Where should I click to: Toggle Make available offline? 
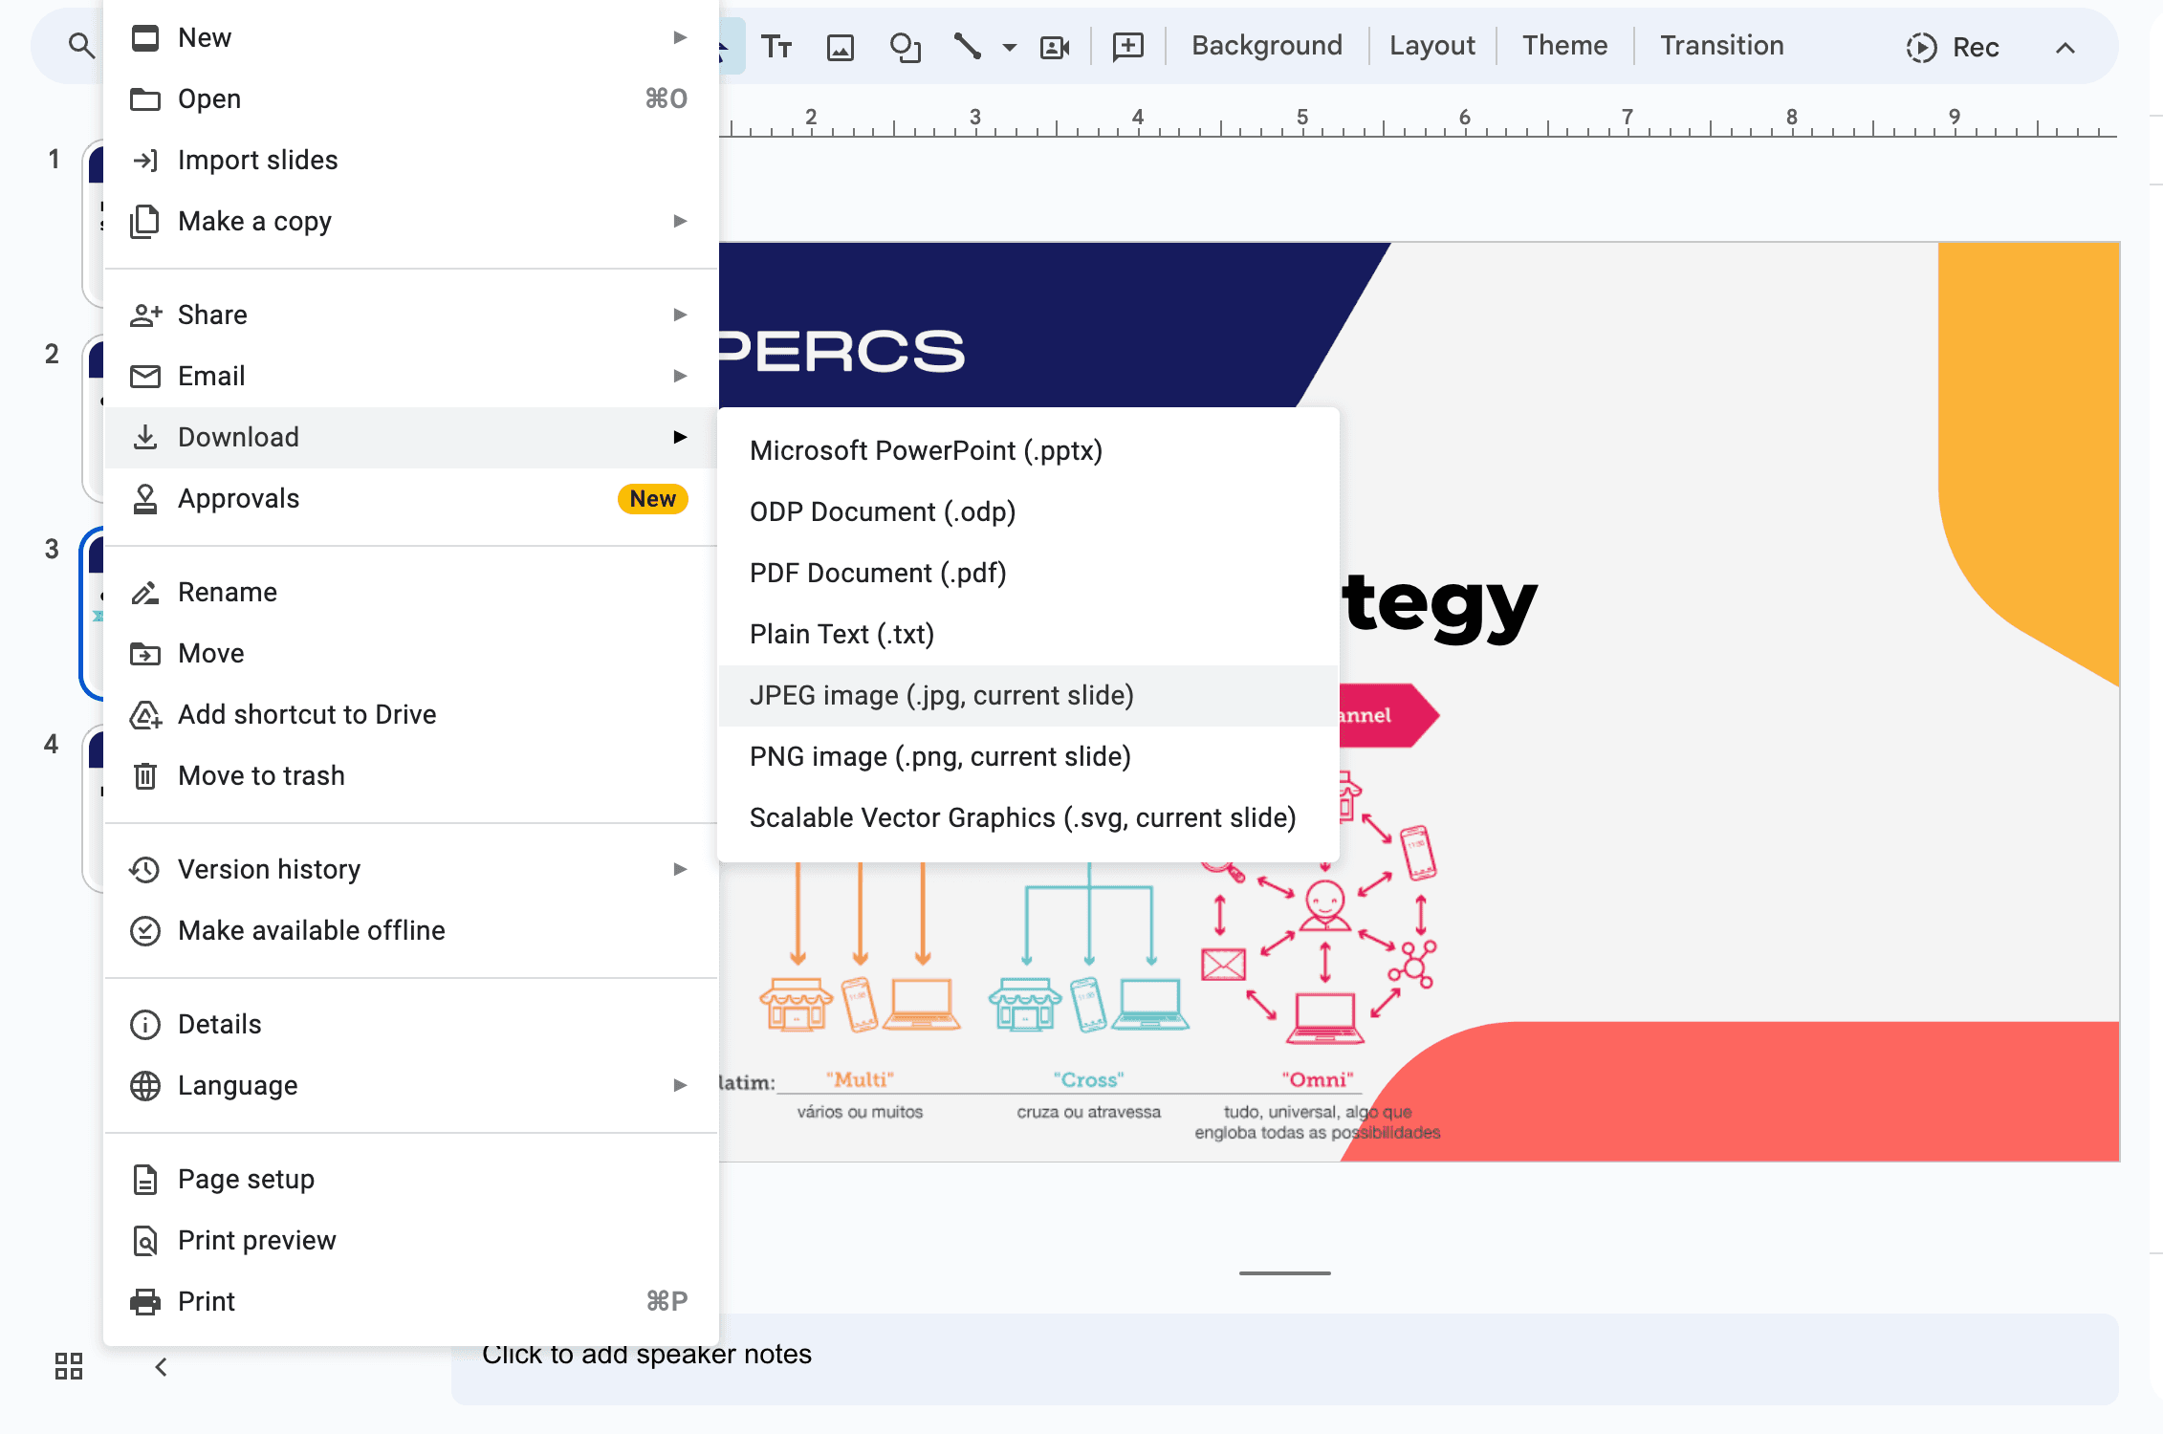click(x=411, y=930)
